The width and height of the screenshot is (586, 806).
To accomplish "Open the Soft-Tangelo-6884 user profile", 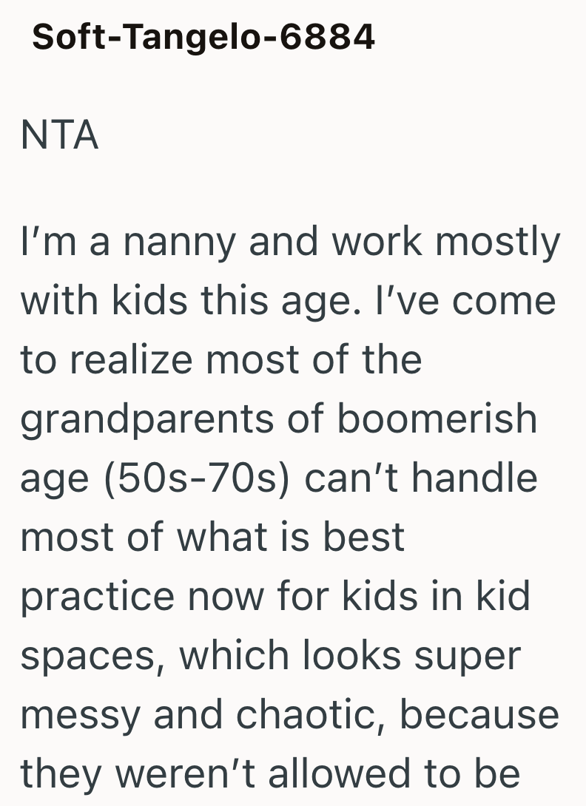I will [x=203, y=36].
